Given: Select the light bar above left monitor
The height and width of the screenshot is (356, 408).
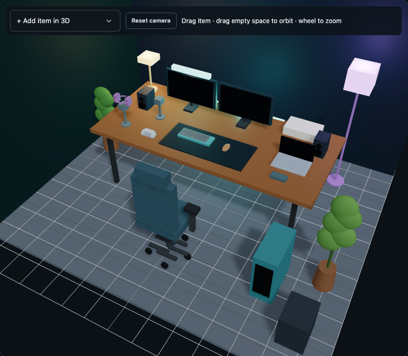Looking at the screenshot, I should pyautogui.click(x=191, y=71).
